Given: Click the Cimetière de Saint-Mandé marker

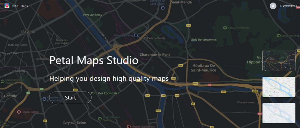Looking at the screenshot, I should pos(163,8).
